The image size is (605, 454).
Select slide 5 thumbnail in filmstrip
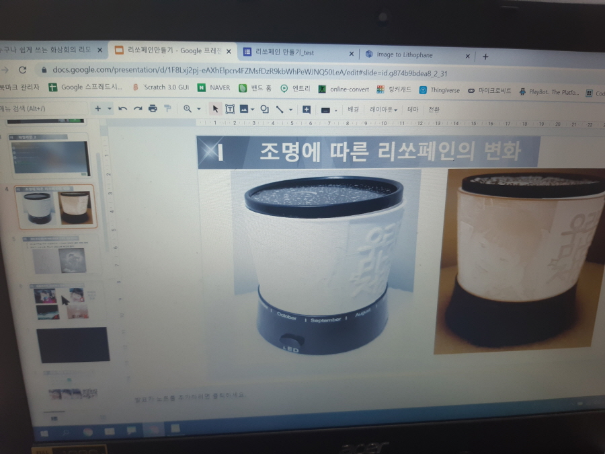coord(58,255)
